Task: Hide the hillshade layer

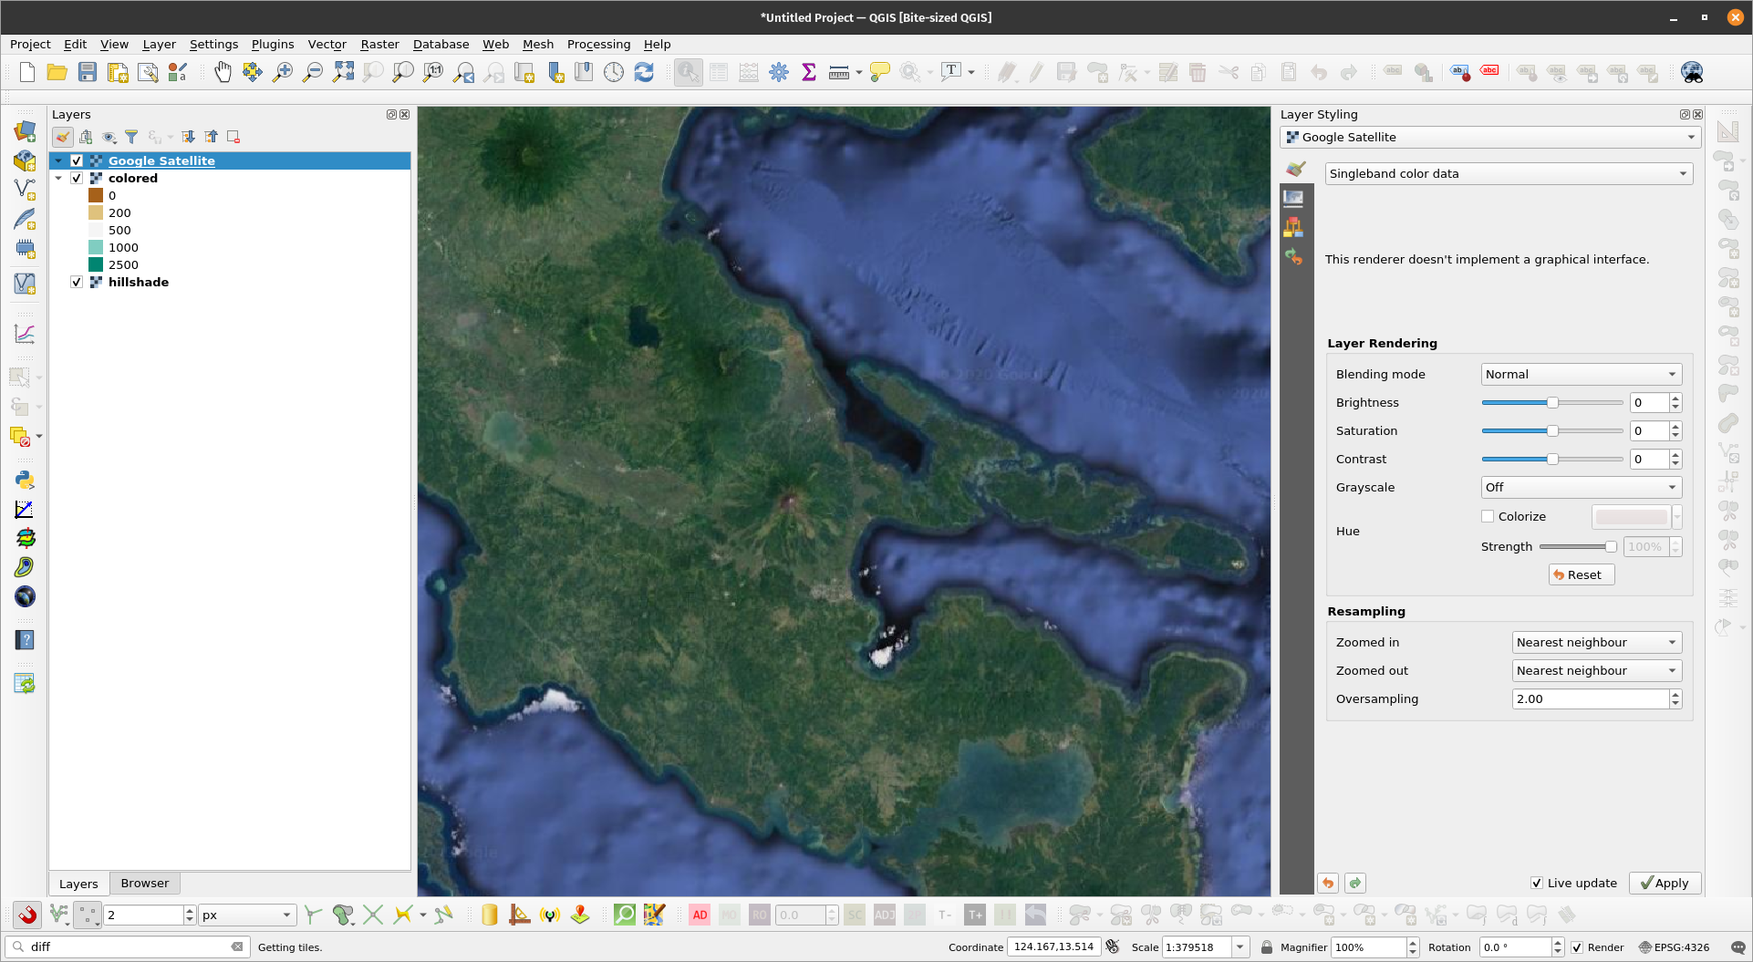Action: click(x=77, y=282)
